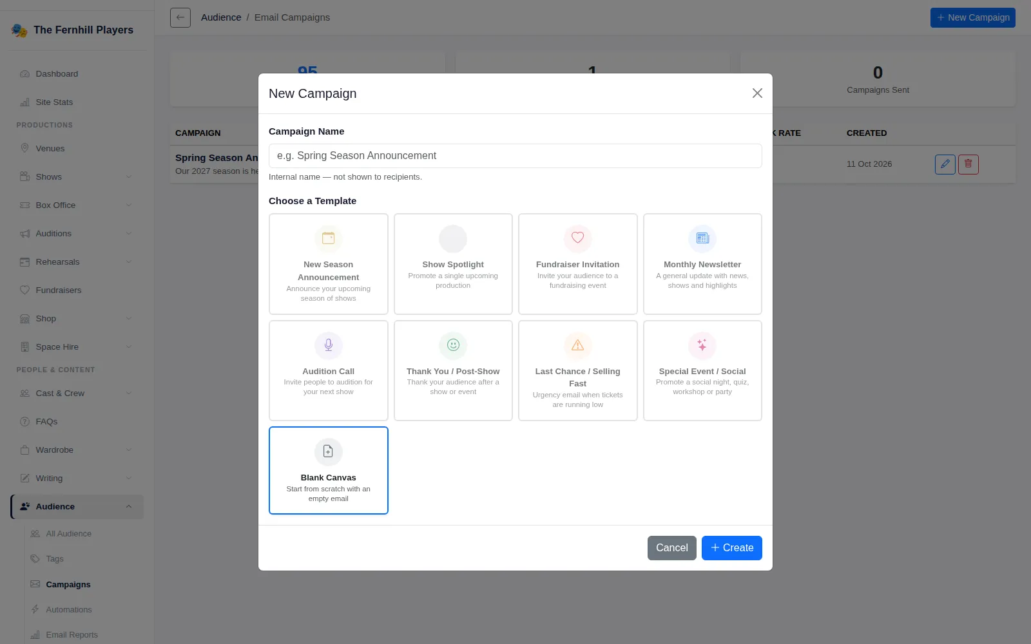Click the FAQs question-mark icon
This screenshot has height=644, width=1031.
24,422
